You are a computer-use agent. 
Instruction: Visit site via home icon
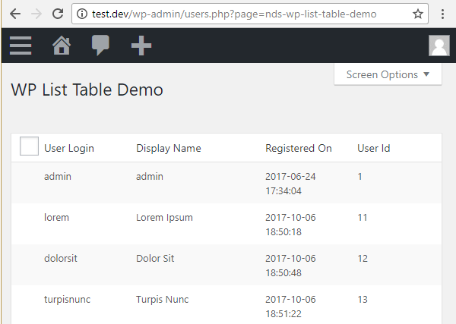(62, 46)
